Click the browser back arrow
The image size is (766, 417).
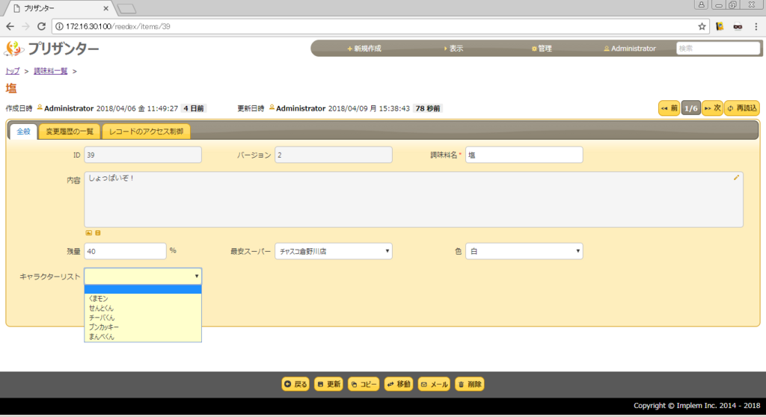tap(10, 26)
